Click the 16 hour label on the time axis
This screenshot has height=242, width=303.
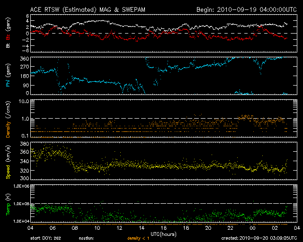pyautogui.click(x=164, y=228)
